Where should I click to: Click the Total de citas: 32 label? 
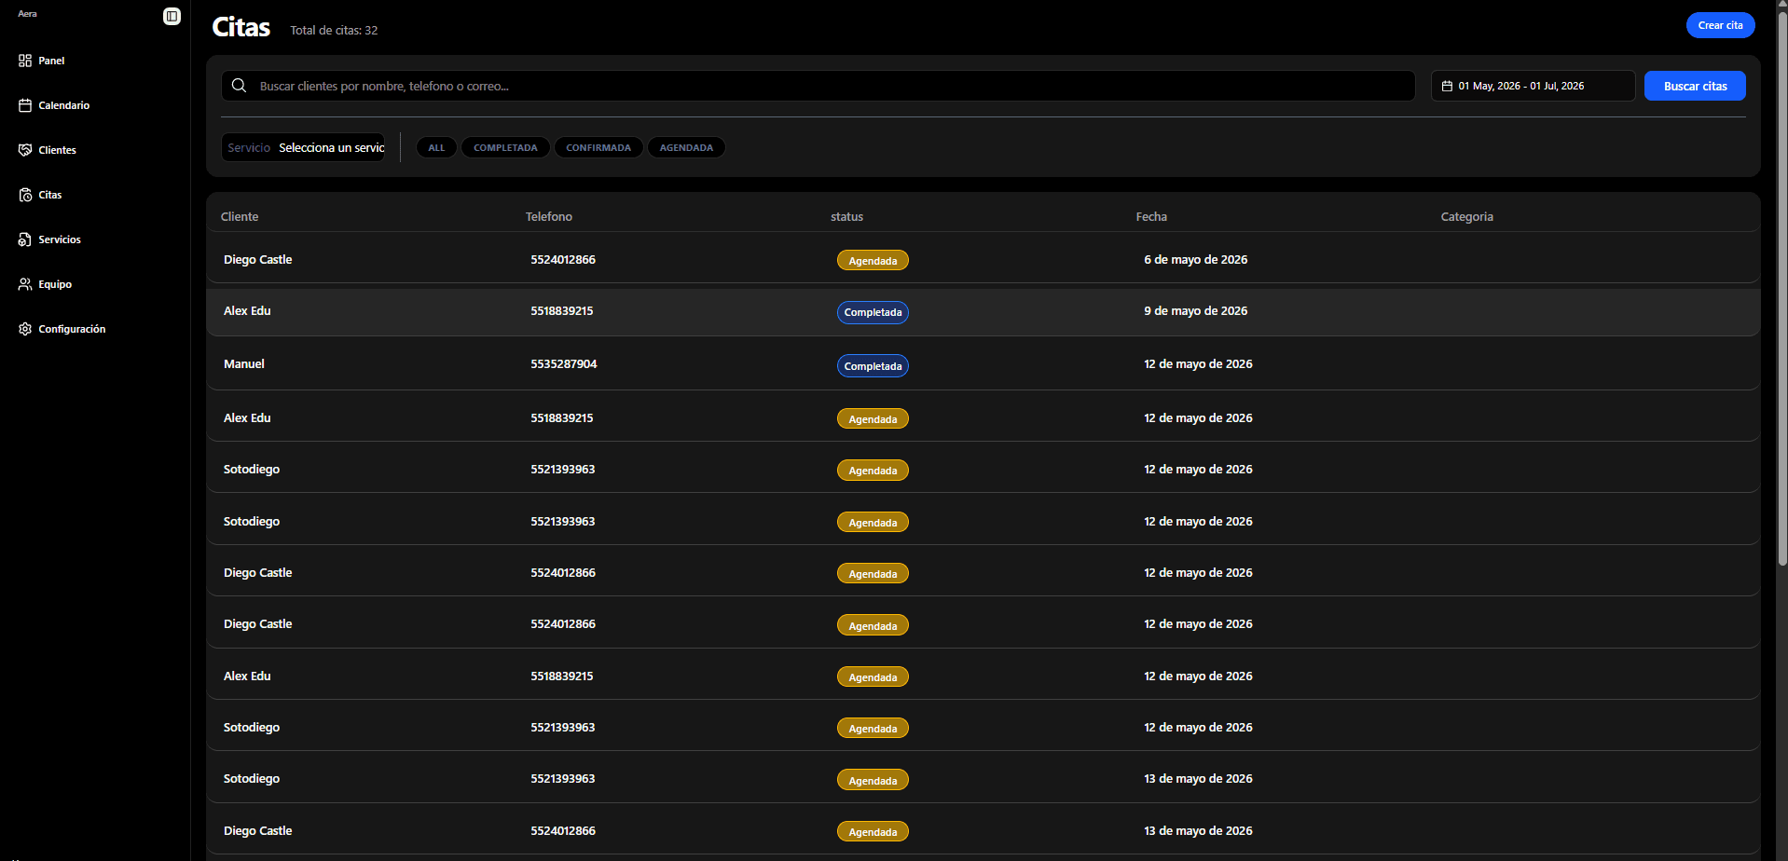(334, 31)
